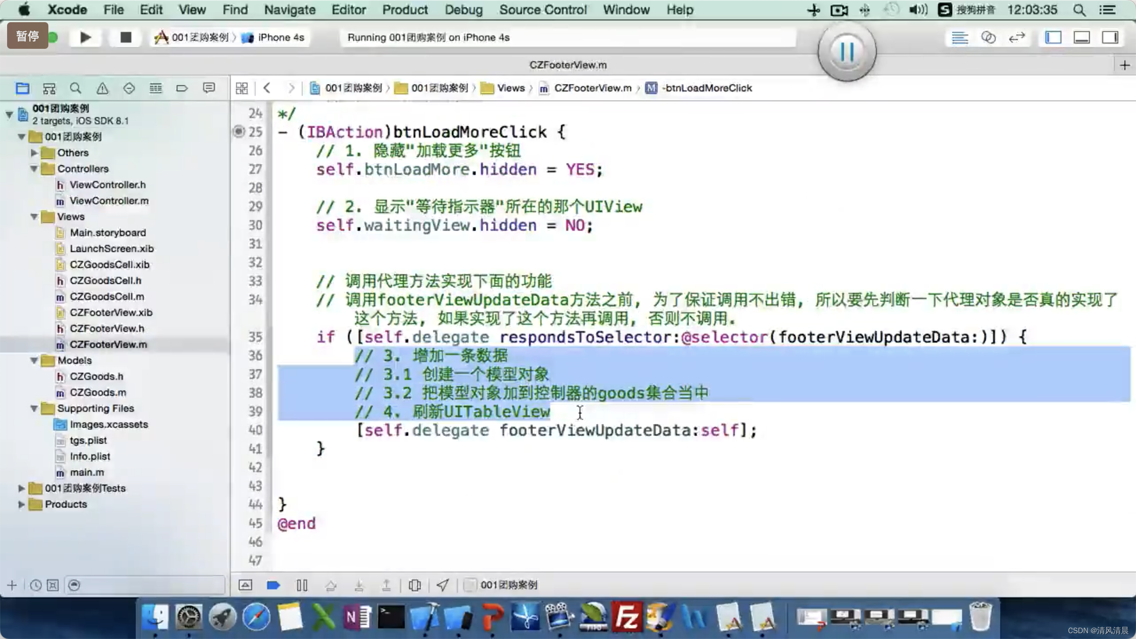Click the add new file button
1136x639 pixels.
[x=11, y=584]
